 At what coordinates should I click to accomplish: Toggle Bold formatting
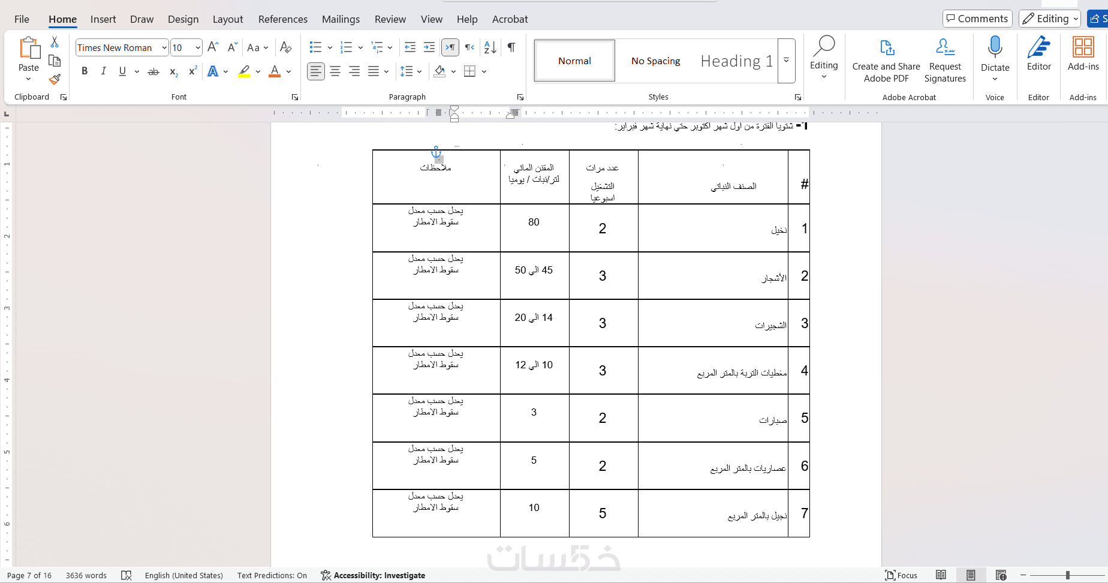click(x=85, y=71)
